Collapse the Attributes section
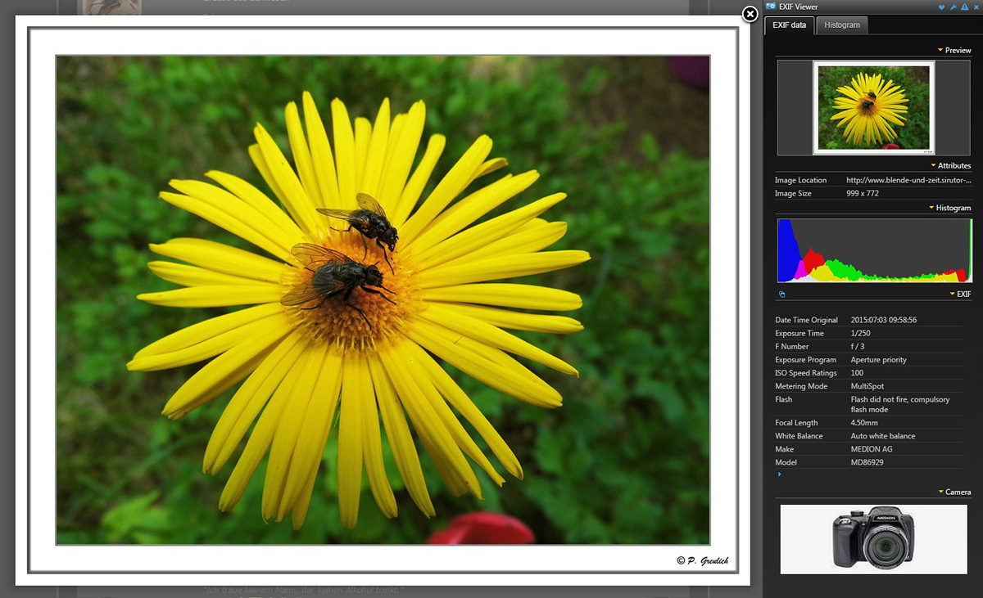This screenshot has height=598, width=983. 950,166
